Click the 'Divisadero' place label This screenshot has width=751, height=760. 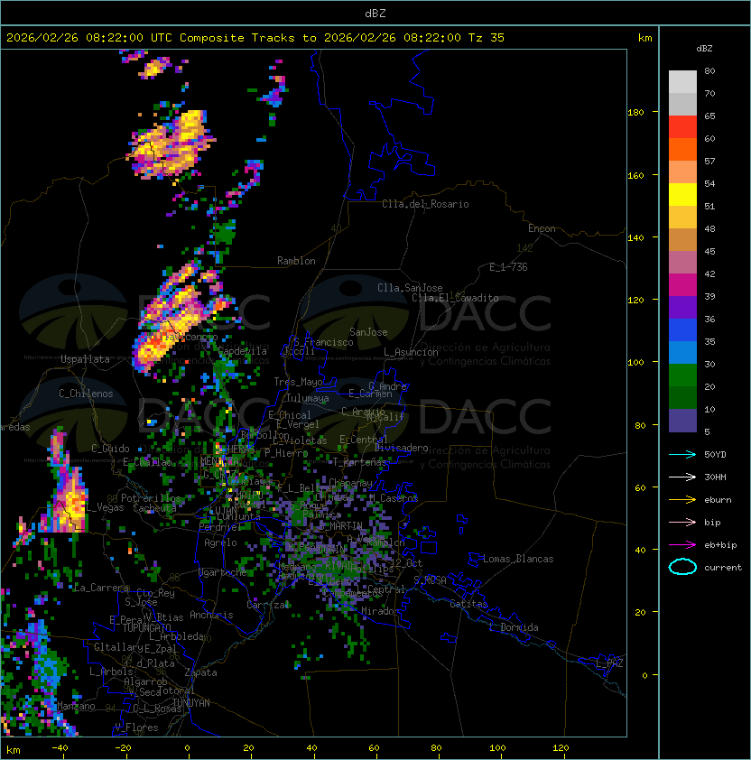pos(402,448)
